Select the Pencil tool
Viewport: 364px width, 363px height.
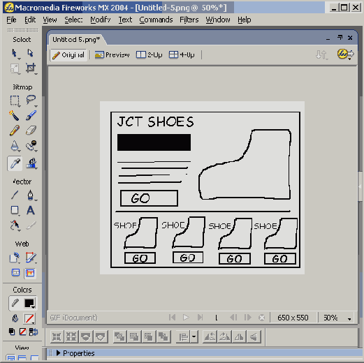[x=15, y=131]
